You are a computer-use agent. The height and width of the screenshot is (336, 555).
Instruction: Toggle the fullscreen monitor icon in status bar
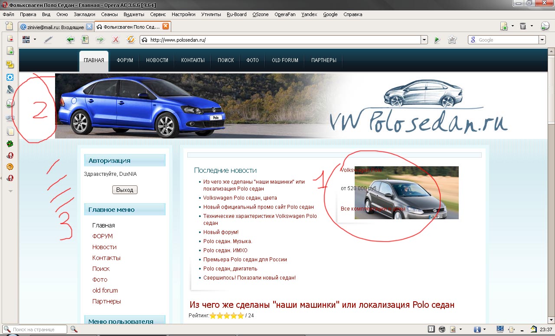tap(500, 329)
